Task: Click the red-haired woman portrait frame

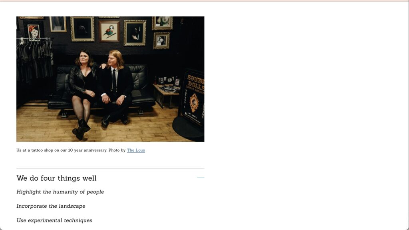Action: [x=34, y=31]
